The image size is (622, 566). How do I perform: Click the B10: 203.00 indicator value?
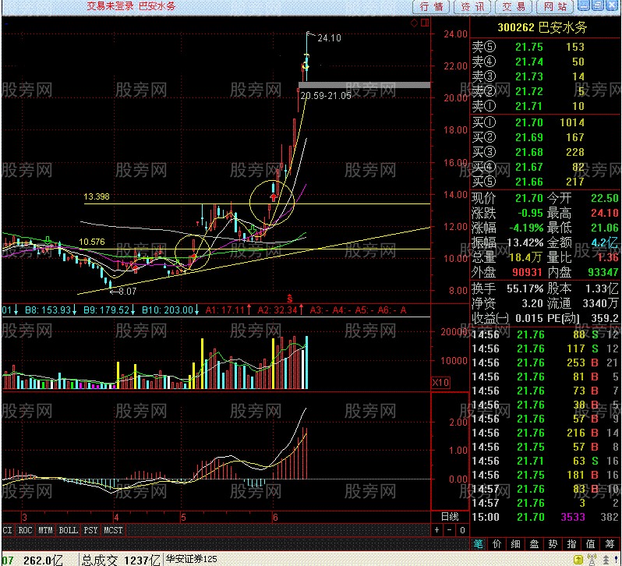click(167, 310)
